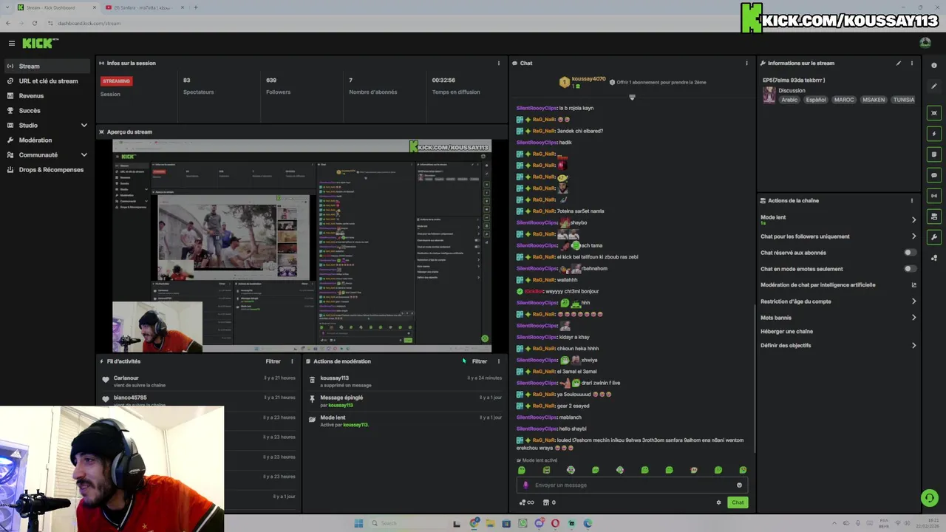Click koussay113 in moderation actions
This screenshot has width=946, height=532.
pyautogui.click(x=334, y=378)
